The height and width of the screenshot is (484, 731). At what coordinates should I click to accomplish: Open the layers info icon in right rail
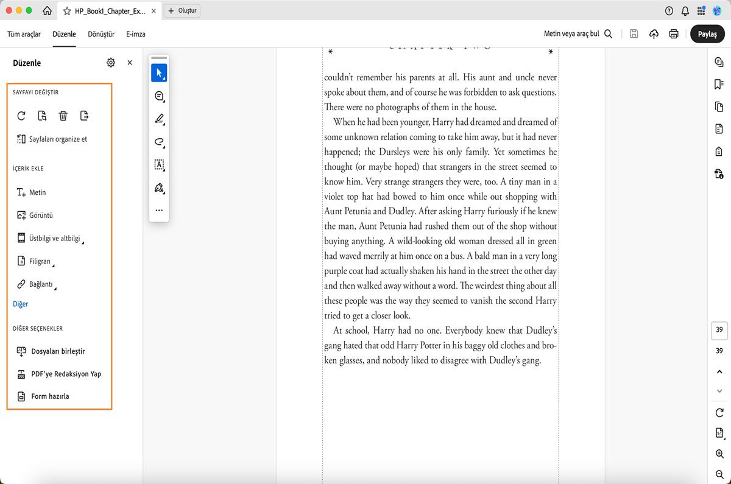tap(719, 174)
